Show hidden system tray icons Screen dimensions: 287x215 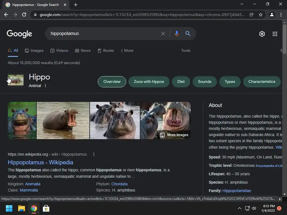click(x=240, y=208)
